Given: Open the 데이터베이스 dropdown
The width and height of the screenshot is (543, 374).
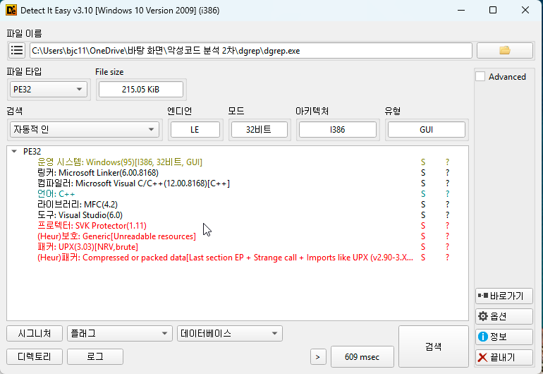Looking at the screenshot, I should coord(230,333).
